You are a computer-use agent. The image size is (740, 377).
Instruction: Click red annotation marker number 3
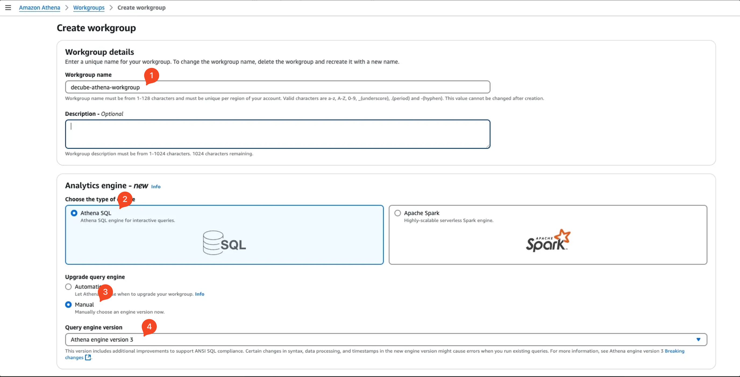[x=105, y=292]
